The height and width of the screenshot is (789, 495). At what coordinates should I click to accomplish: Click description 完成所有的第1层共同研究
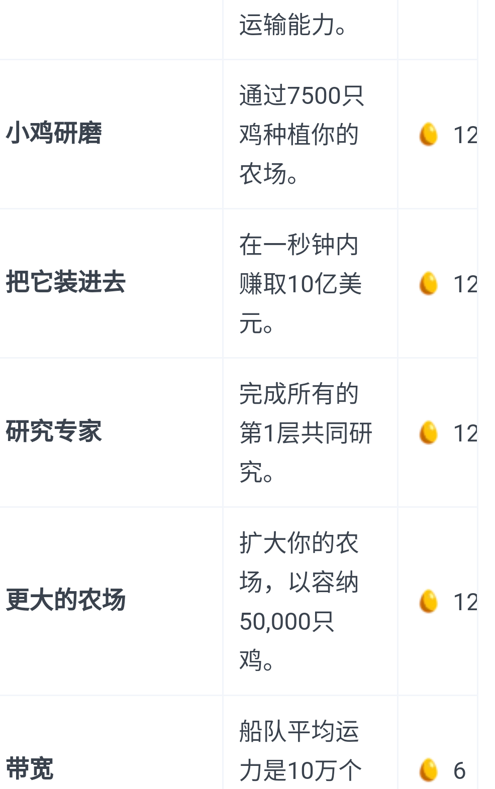(306, 432)
